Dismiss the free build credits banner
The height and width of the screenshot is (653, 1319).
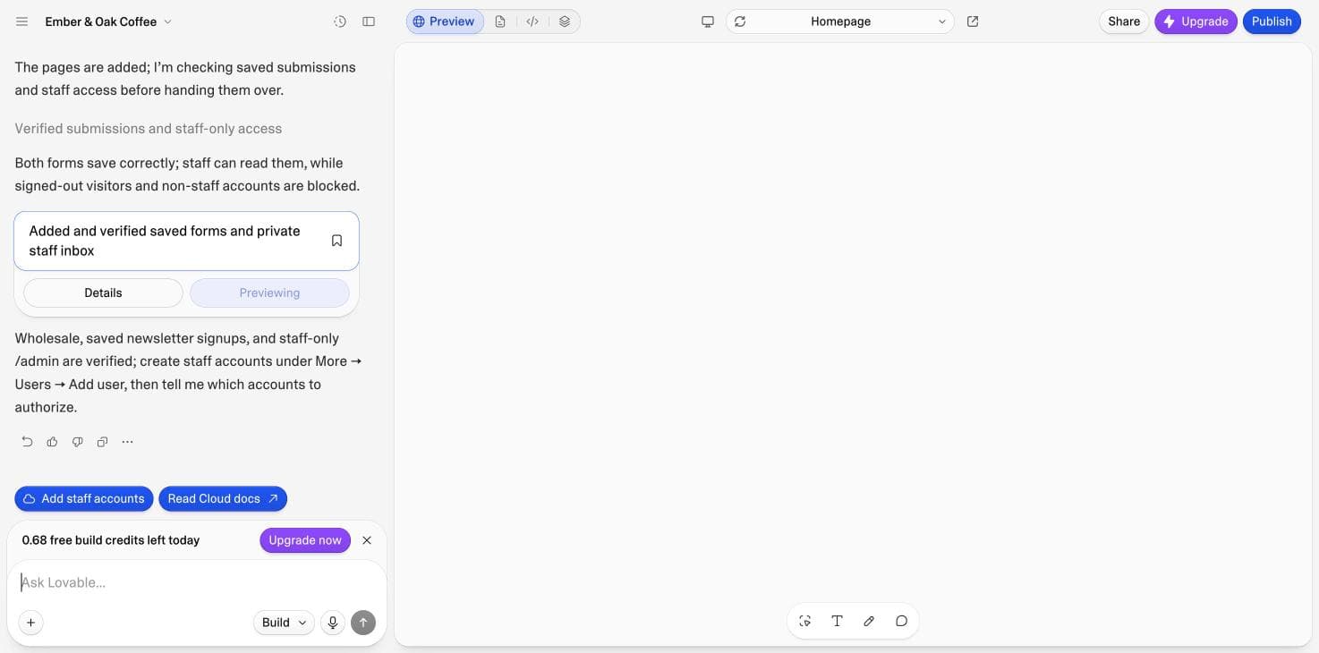pos(367,540)
